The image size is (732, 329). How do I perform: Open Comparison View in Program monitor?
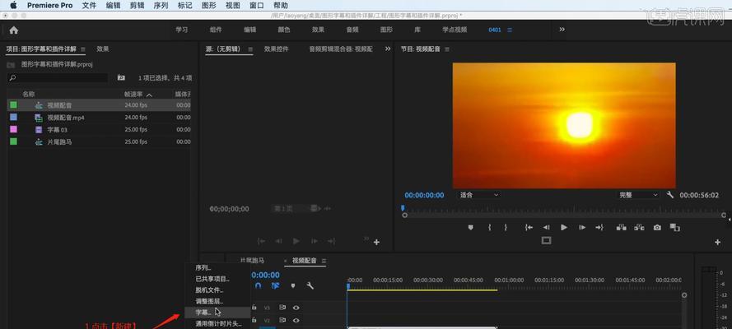click(x=674, y=227)
